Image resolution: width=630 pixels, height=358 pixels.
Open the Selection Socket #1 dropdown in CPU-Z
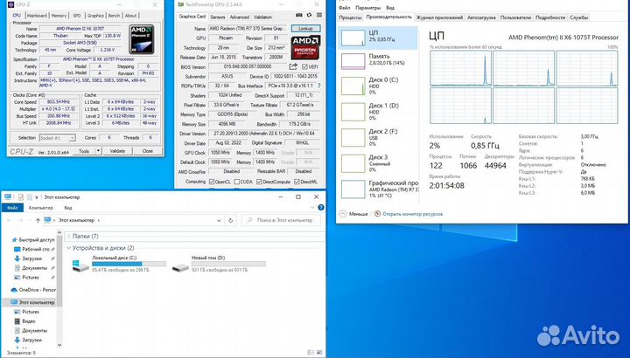[x=58, y=138]
